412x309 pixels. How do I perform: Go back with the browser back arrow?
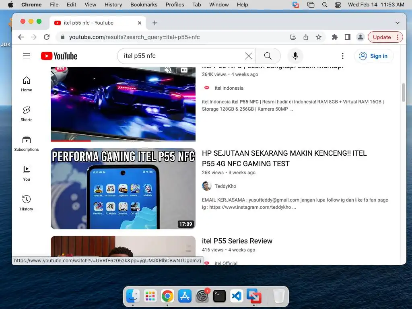tap(21, 37)
